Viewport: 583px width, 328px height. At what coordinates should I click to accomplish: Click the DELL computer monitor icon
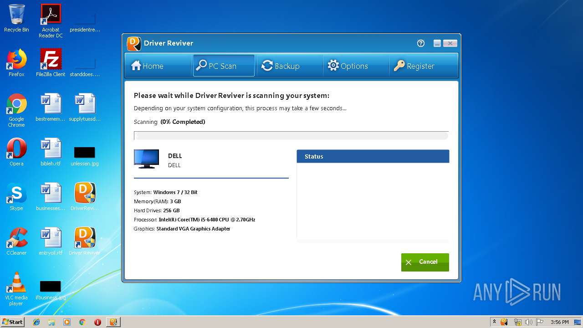146,159
